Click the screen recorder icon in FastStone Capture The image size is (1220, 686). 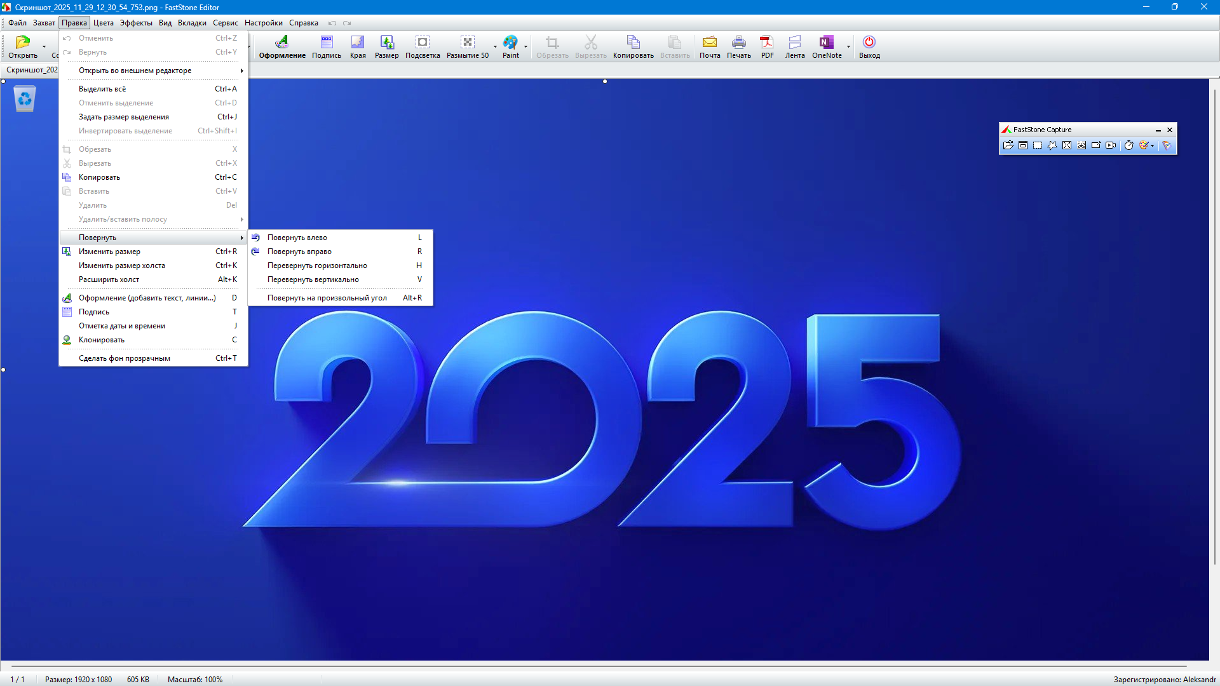pyautogui.click(x=1111, y=145)
